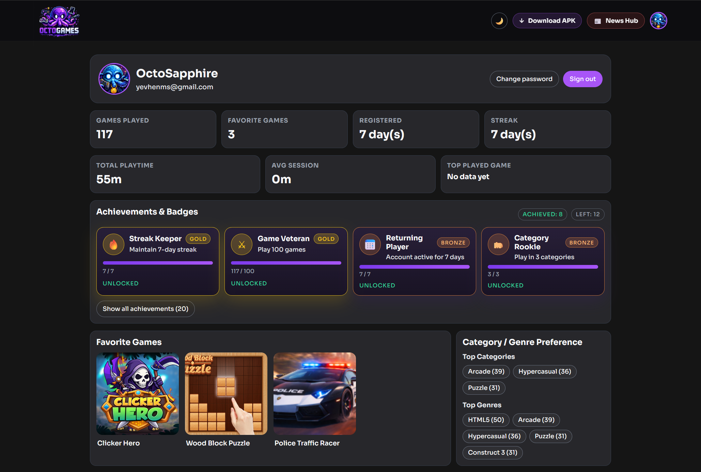This screenshot has height=472, width=701.
Task: Expand Show all achievements (20)
Action: click(x=145, y=309)
